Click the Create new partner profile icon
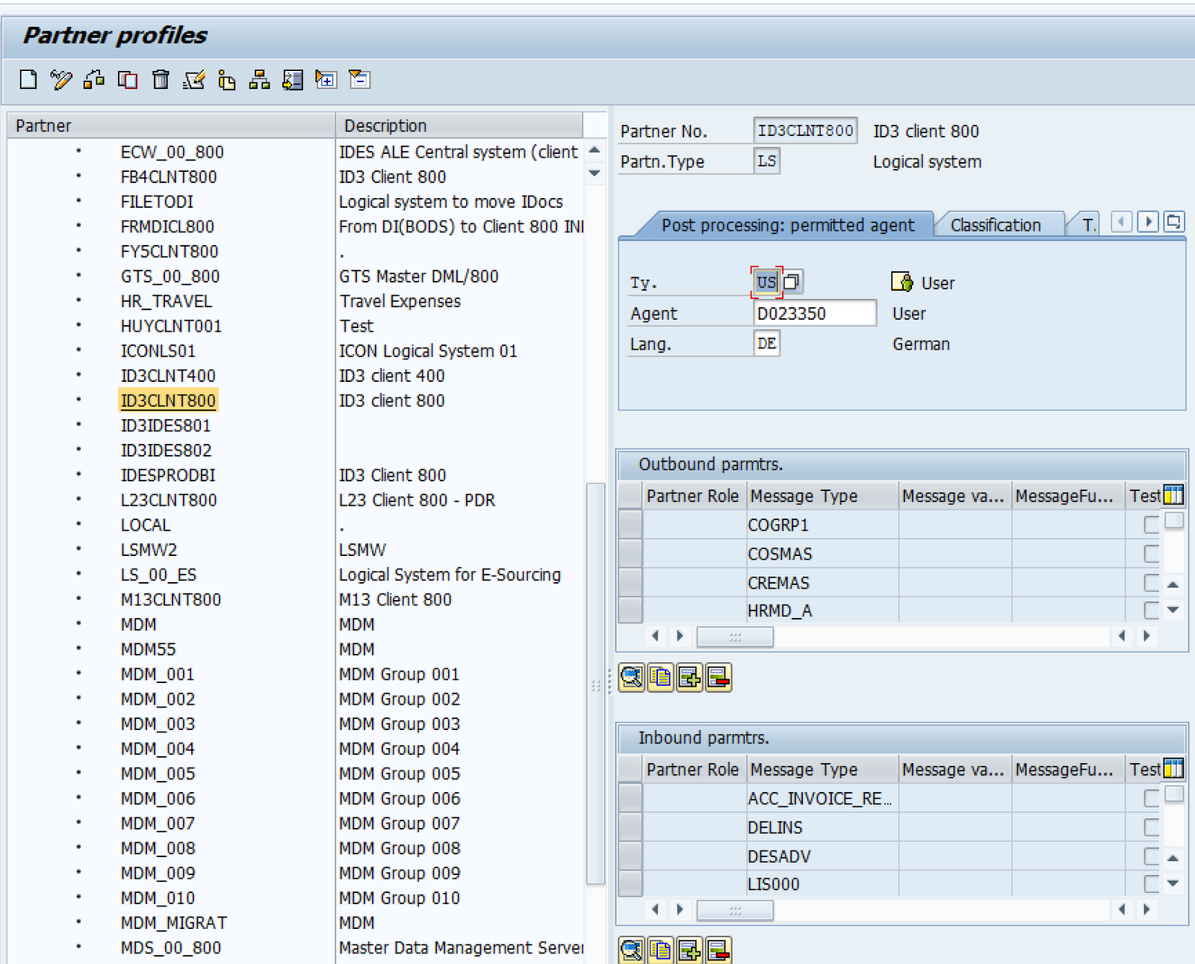 28,79
